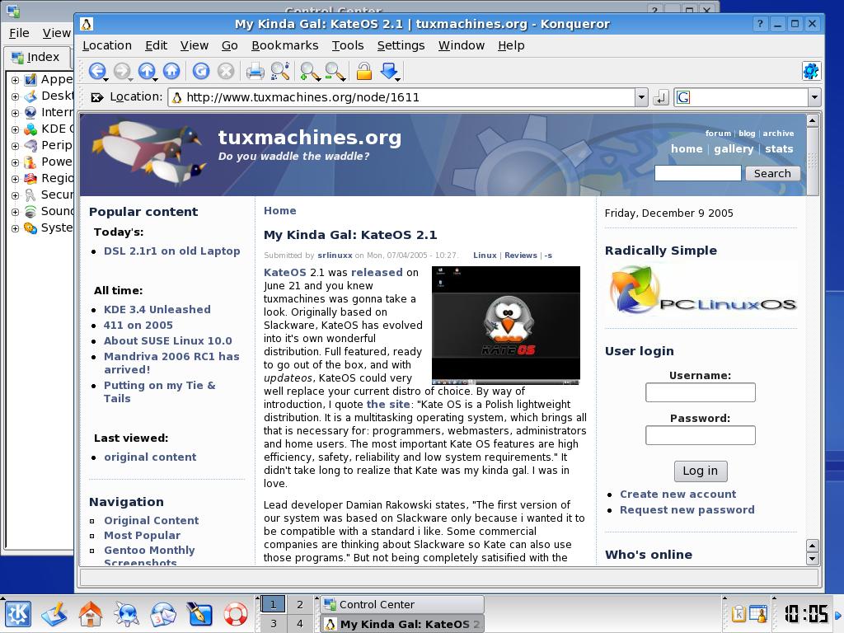Clear the Location bar icon

click(97, 97)
